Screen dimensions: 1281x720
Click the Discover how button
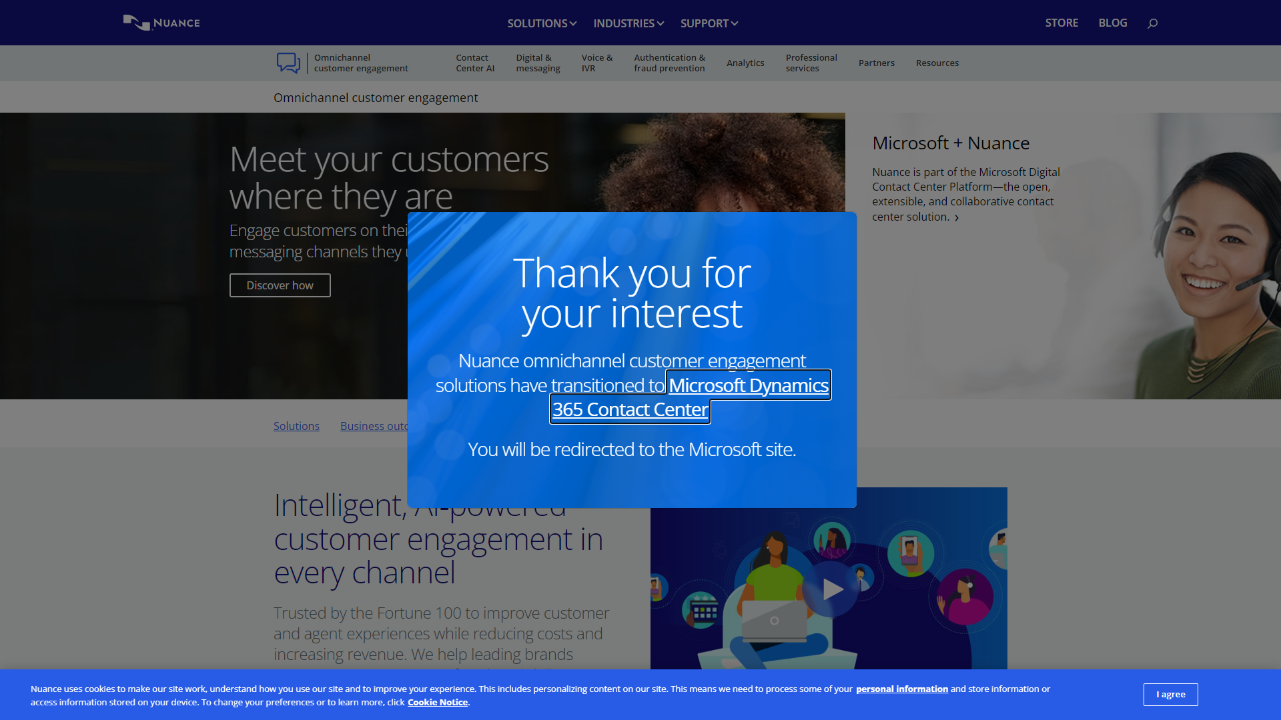[x=280, y=285]
